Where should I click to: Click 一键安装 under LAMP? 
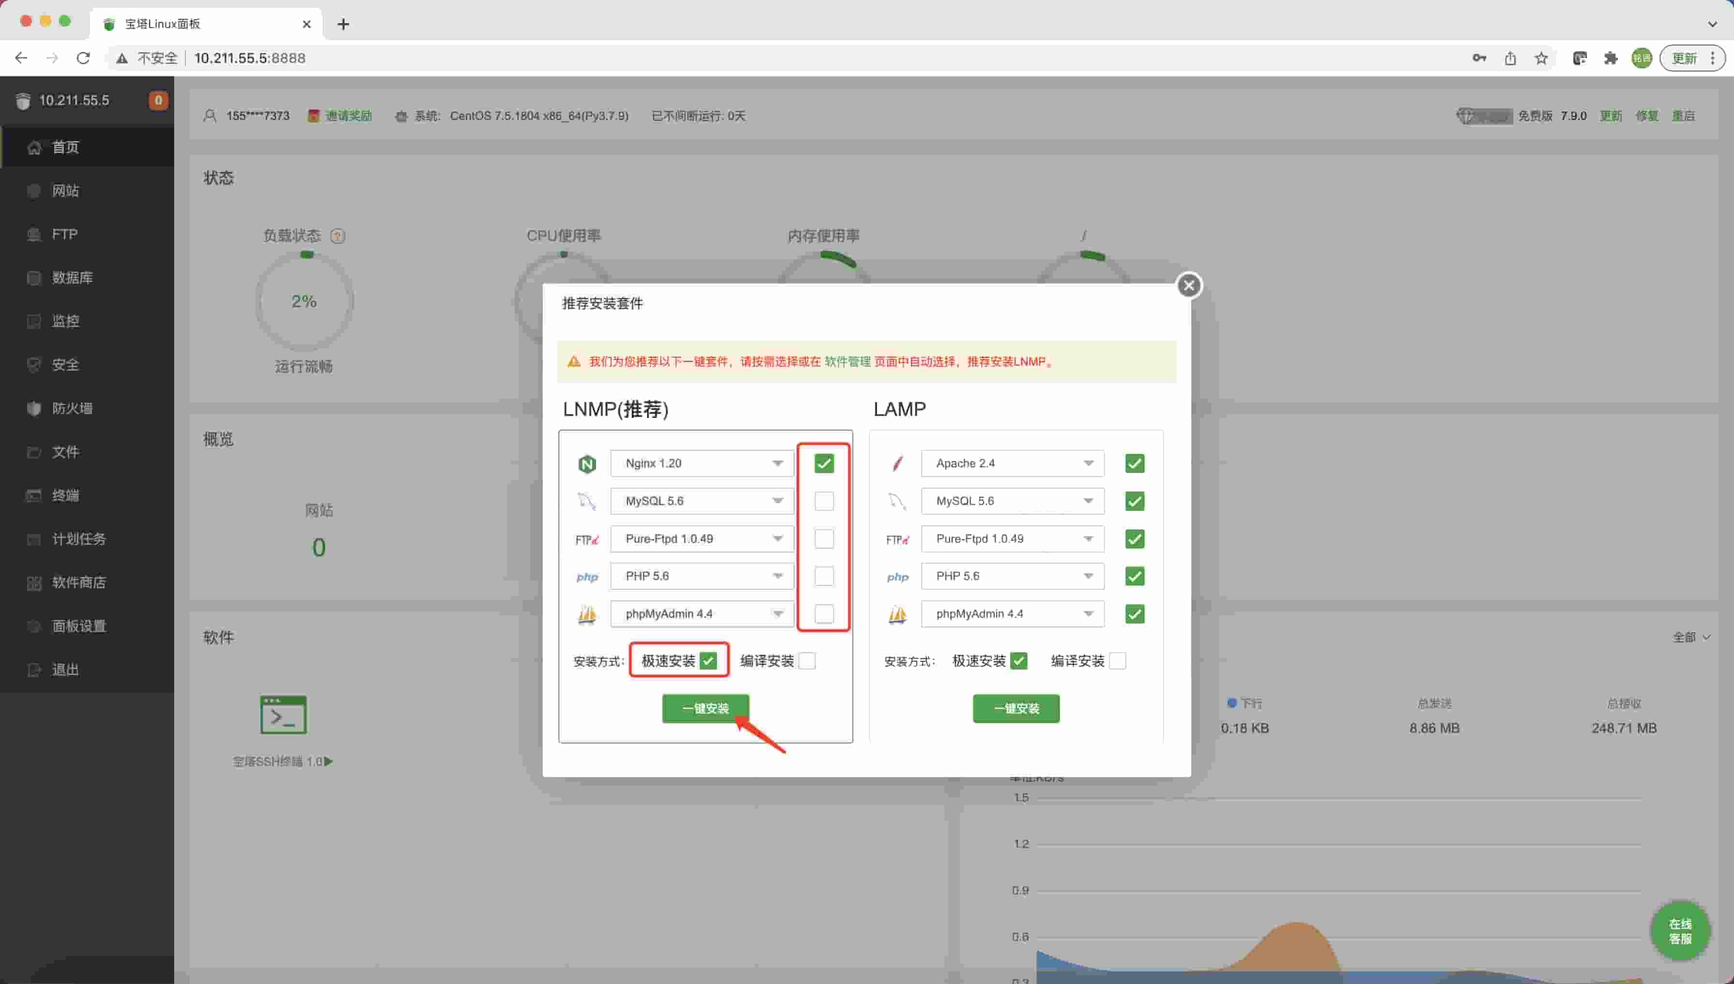[x=1016, y=709]
